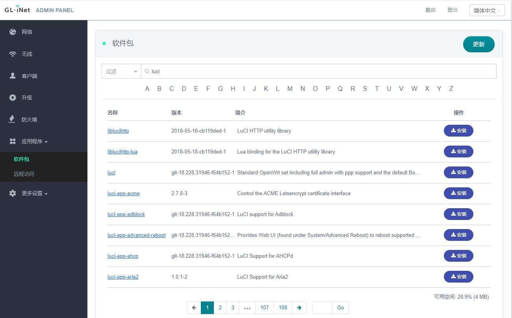The height and width of the screenshot is (318, 512).
Task: Click the pagination ellipsis button
Action: coord(247,308)
